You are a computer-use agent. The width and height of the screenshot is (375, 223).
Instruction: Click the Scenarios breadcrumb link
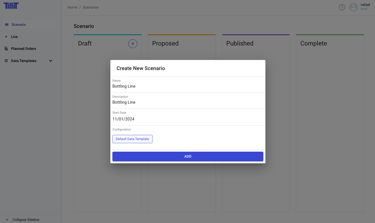91,7
